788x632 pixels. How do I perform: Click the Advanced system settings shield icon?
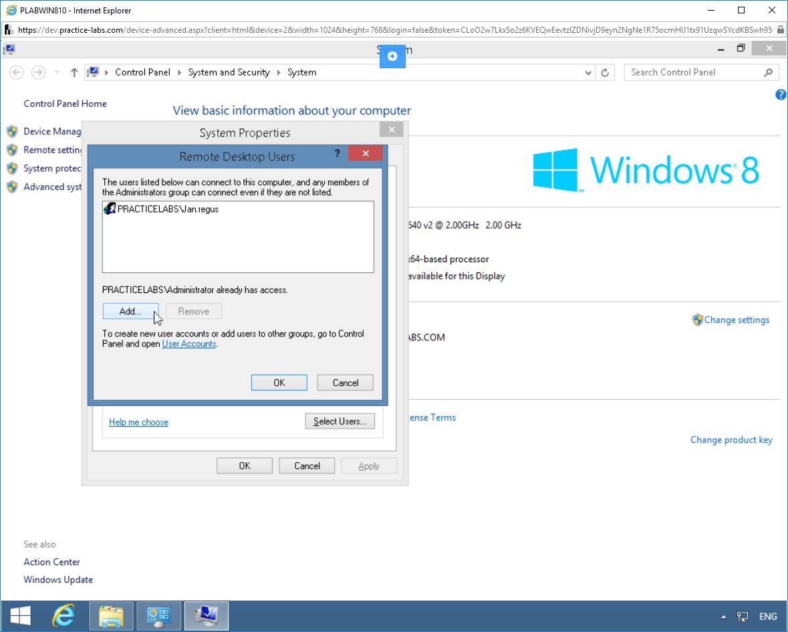(x=12, y=187)
